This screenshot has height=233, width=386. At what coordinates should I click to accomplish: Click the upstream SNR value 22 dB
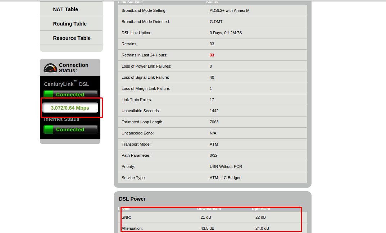(260, 217)
